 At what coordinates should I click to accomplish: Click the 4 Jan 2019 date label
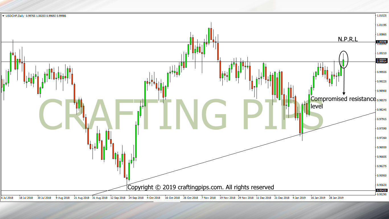click(x=300, y=198)
